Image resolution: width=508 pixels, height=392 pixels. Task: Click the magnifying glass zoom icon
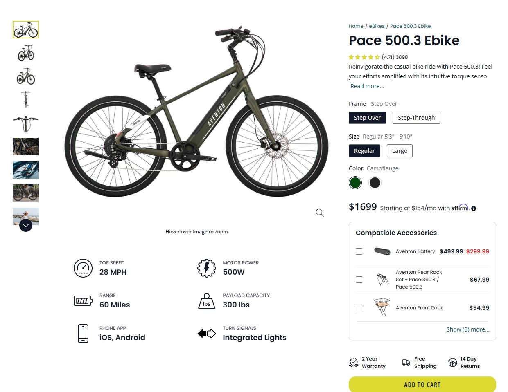tap(320, 213)
